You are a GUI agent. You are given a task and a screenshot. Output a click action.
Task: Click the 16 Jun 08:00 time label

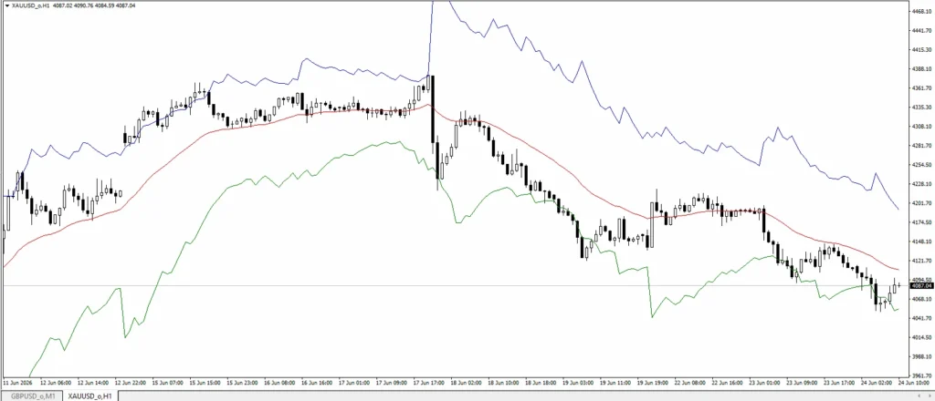(281, 383)
